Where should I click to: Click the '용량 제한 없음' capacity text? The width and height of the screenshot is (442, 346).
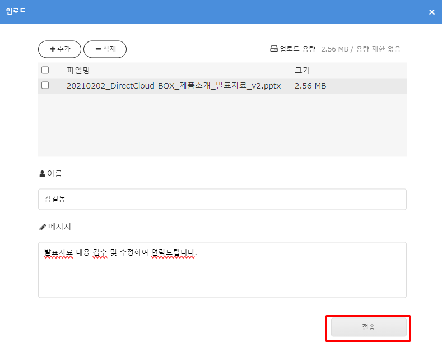pos(378,49)
